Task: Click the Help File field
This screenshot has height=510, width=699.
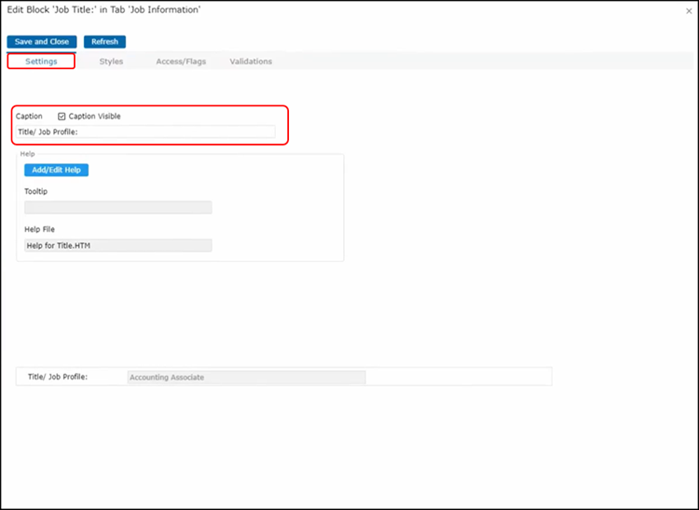Action: [x=118, y=245]
